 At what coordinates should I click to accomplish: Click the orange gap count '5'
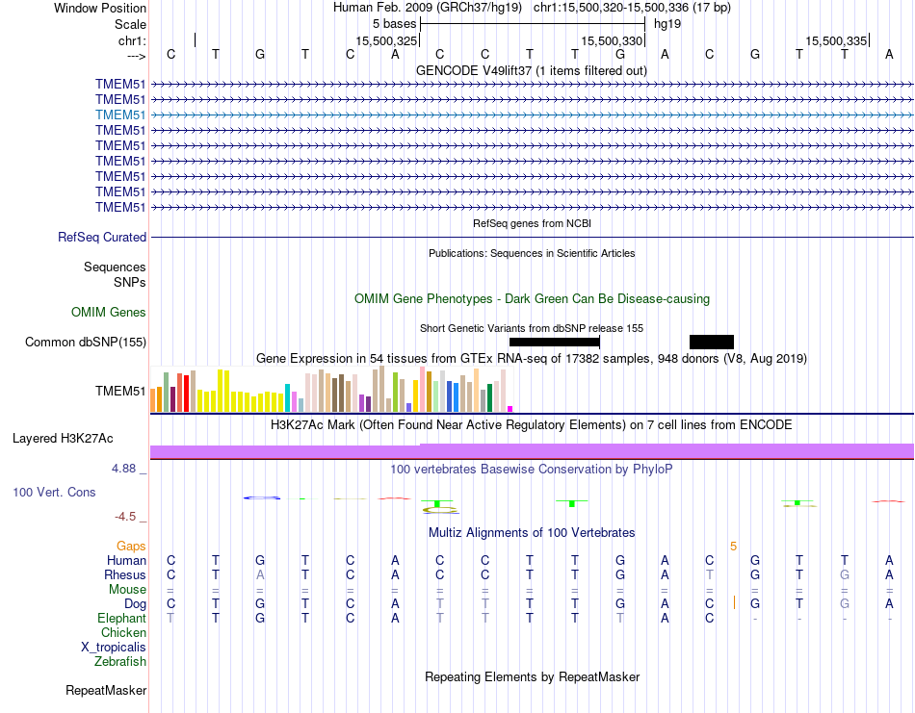734,547
